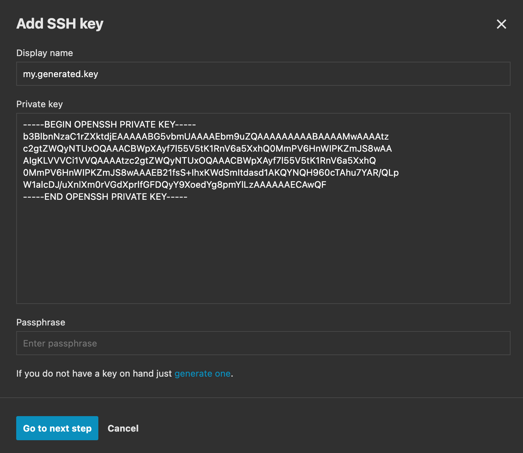
Task: Click the Display name label
Action: (44, 53)
